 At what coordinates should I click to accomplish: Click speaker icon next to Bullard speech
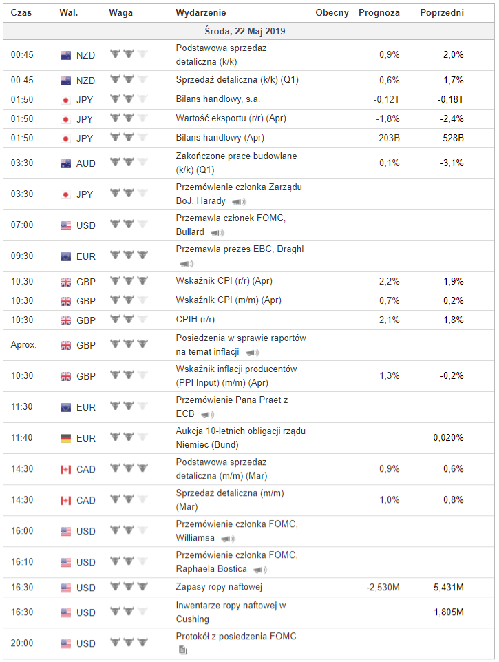pyautogui.click(x=217, y=233)
